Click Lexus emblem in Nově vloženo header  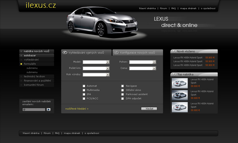(x=174, y=51)
